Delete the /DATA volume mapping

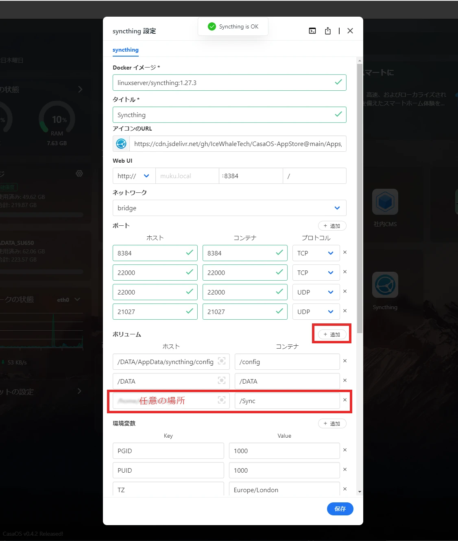pyautogui.click(x=345, y=380)
